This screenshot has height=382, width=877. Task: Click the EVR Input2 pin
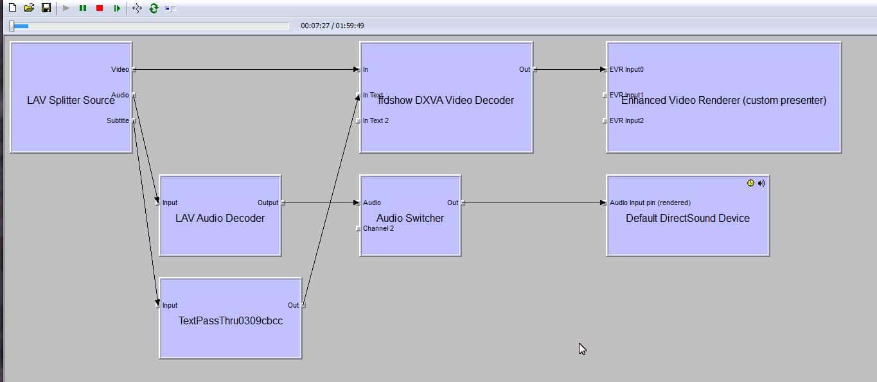click(x=605, y=120)
